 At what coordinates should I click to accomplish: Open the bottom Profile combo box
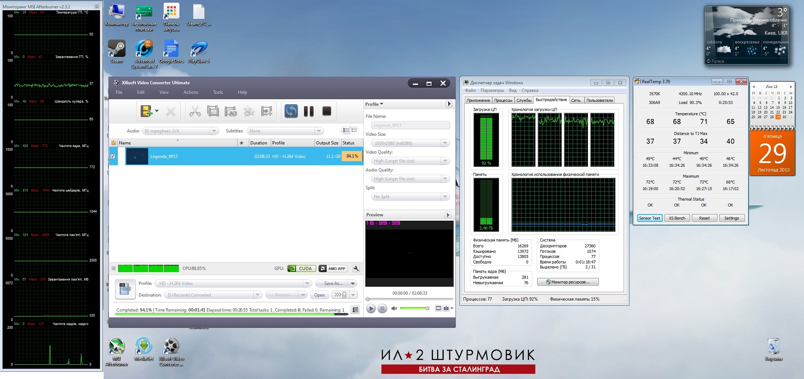(233, 284)
